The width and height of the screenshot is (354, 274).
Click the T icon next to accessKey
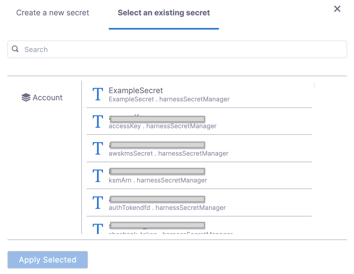98,121
